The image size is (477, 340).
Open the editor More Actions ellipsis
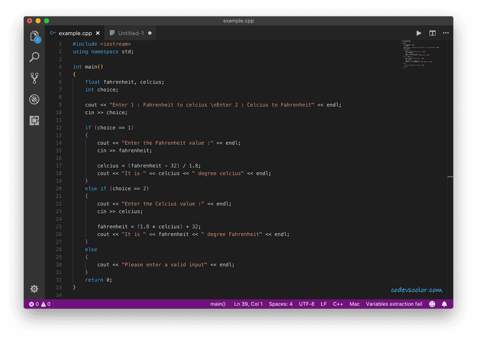pyautogui.click(x=446, y=33)
